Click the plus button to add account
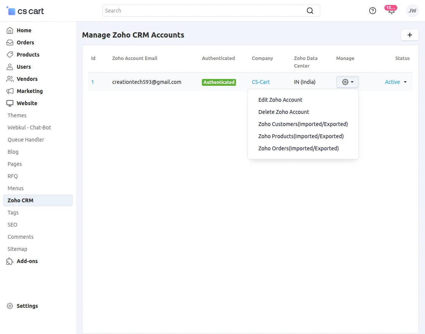The image size is (425, 334). [409, 35]
